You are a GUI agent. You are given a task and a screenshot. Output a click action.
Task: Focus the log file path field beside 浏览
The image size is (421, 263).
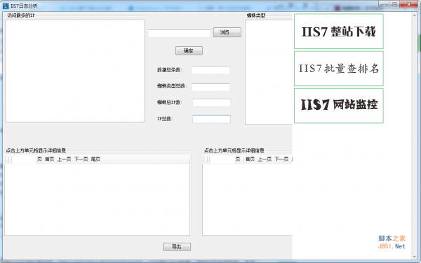pyautogui.click(x=179, y=34)
